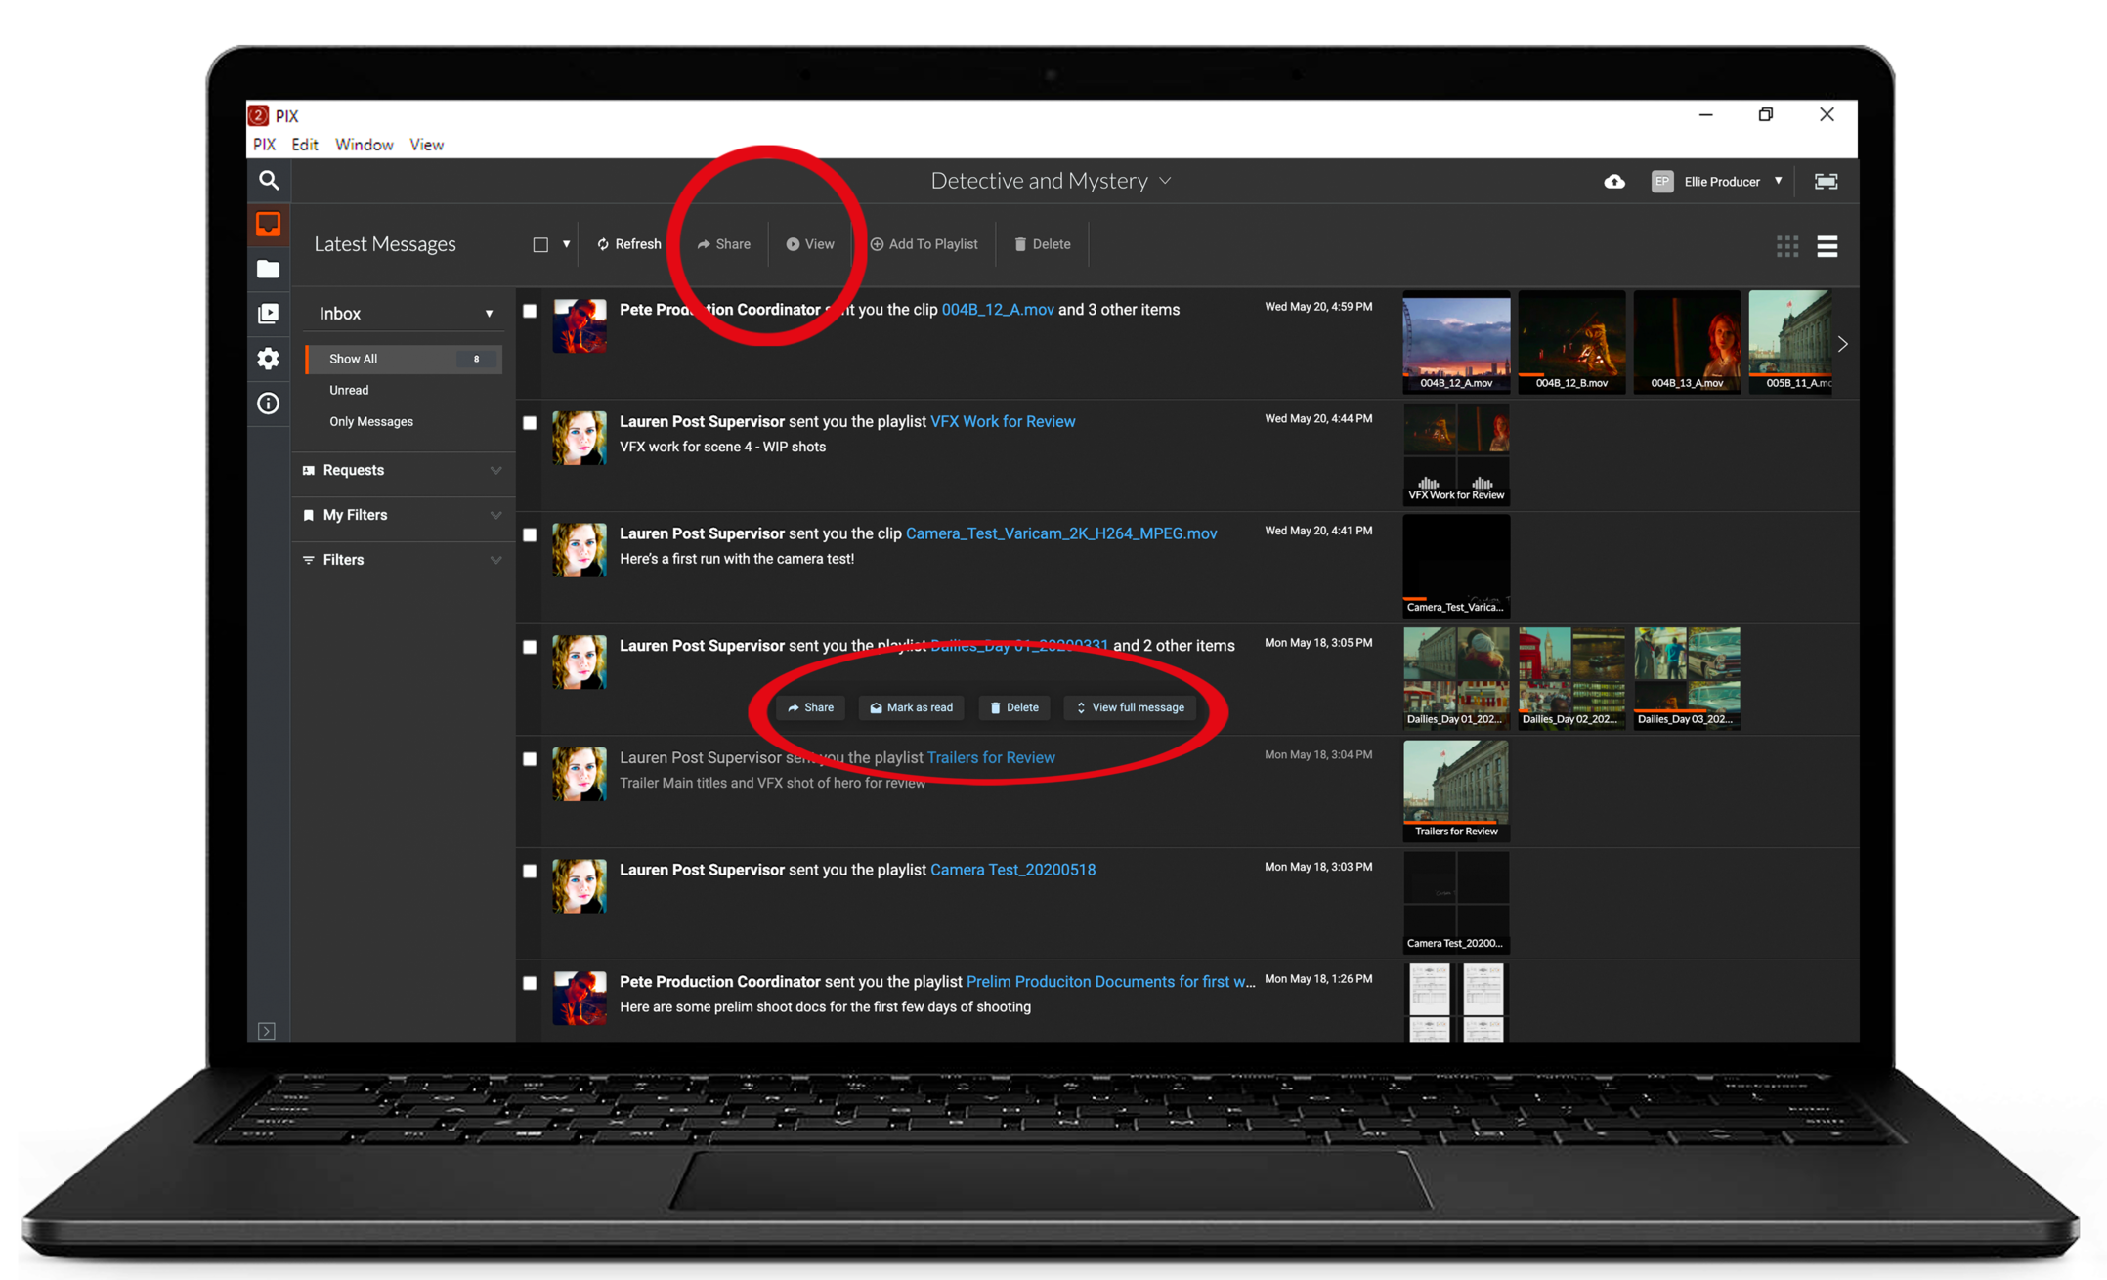Click the Mark as read button
The image size is (2107, 1280).
(911, 707)
